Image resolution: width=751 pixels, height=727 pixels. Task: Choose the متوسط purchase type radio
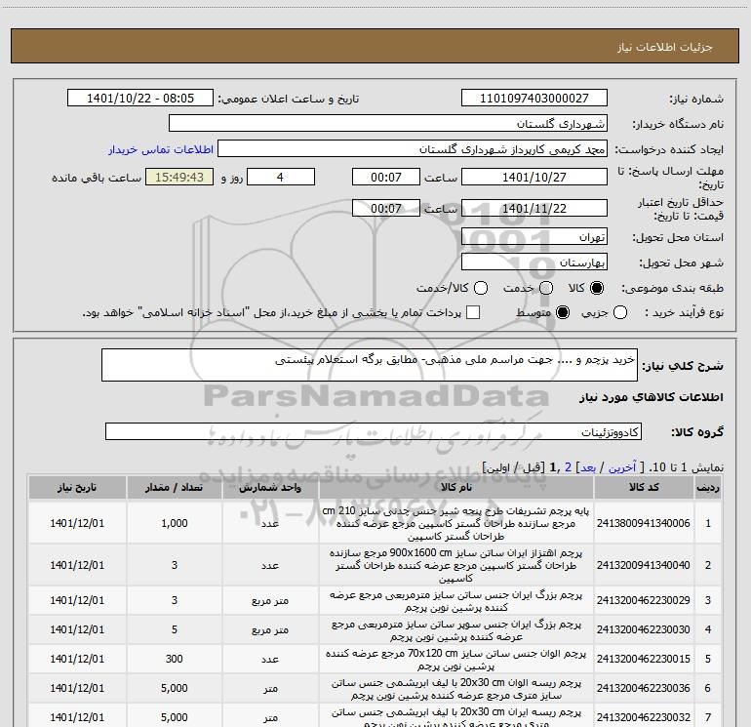click(x=563, y=312)
